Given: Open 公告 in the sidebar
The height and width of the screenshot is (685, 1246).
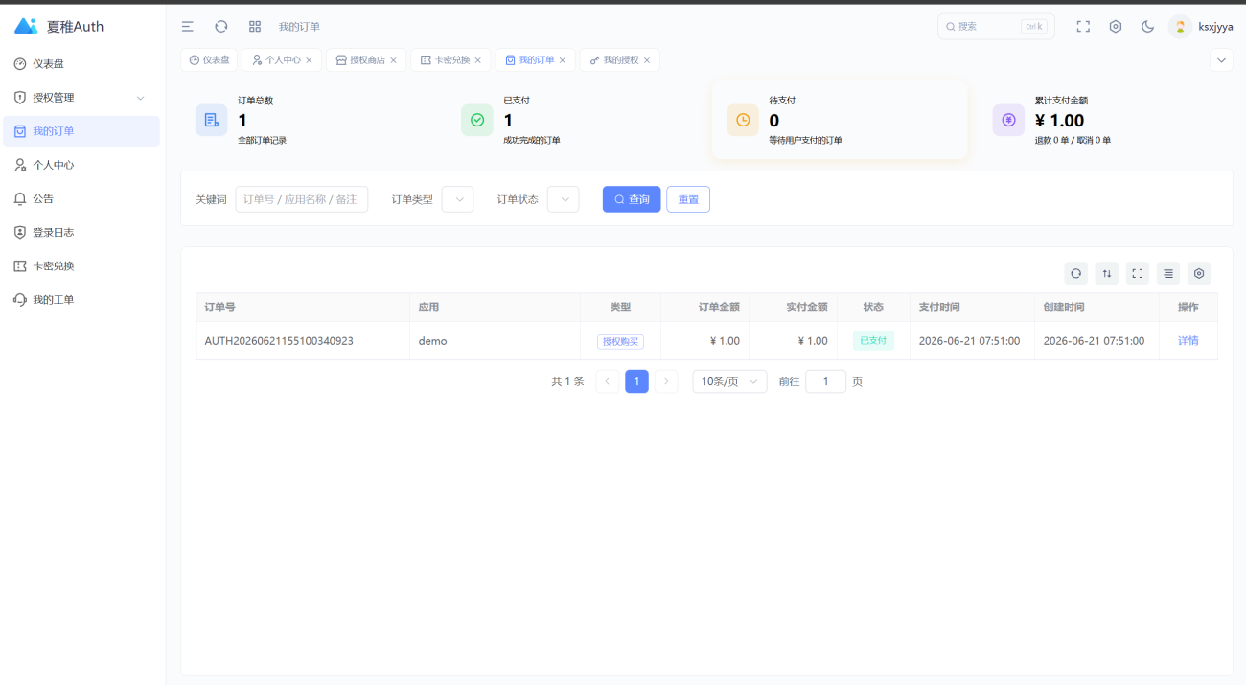Looking at the screenshot, I should pos(81,198).
